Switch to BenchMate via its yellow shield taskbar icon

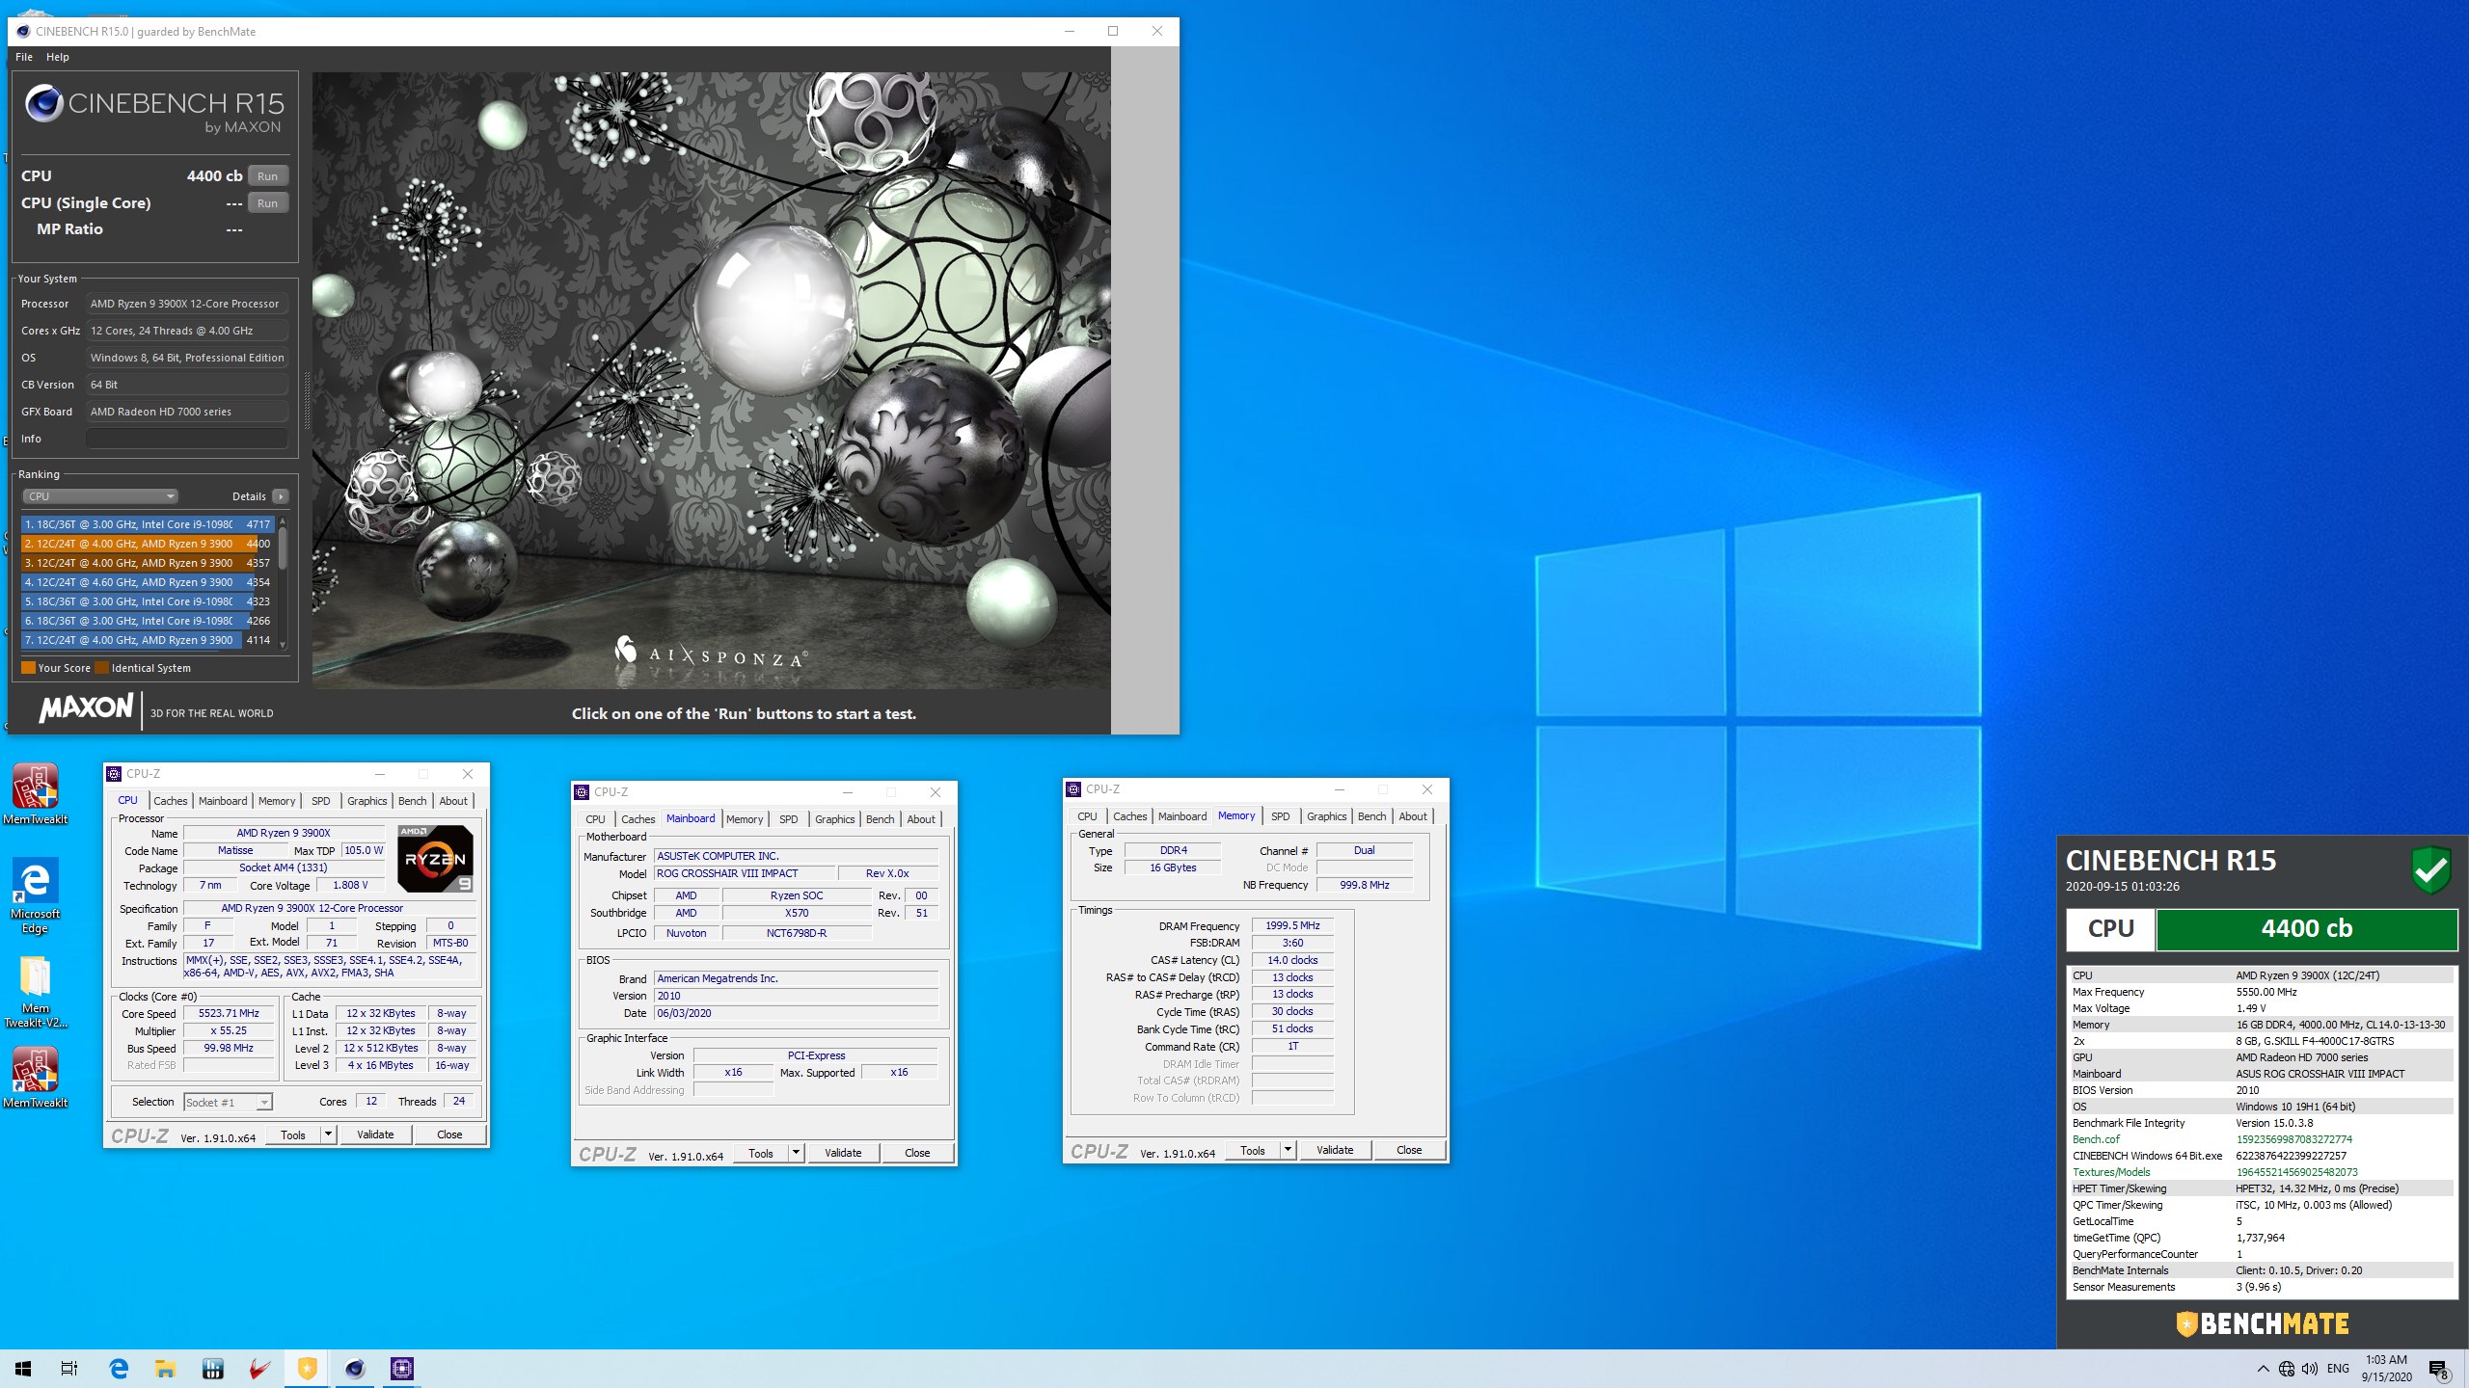pyautogui.click(x=308, y=1369)
